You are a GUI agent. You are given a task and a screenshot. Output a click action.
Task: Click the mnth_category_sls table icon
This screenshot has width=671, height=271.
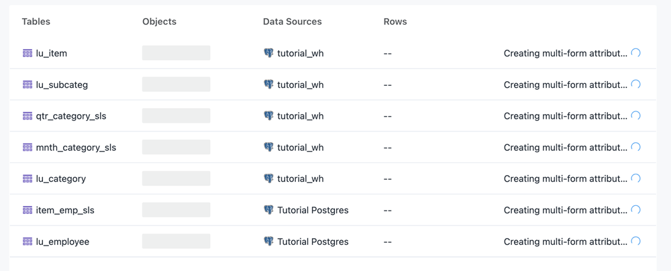pos(28,147)
